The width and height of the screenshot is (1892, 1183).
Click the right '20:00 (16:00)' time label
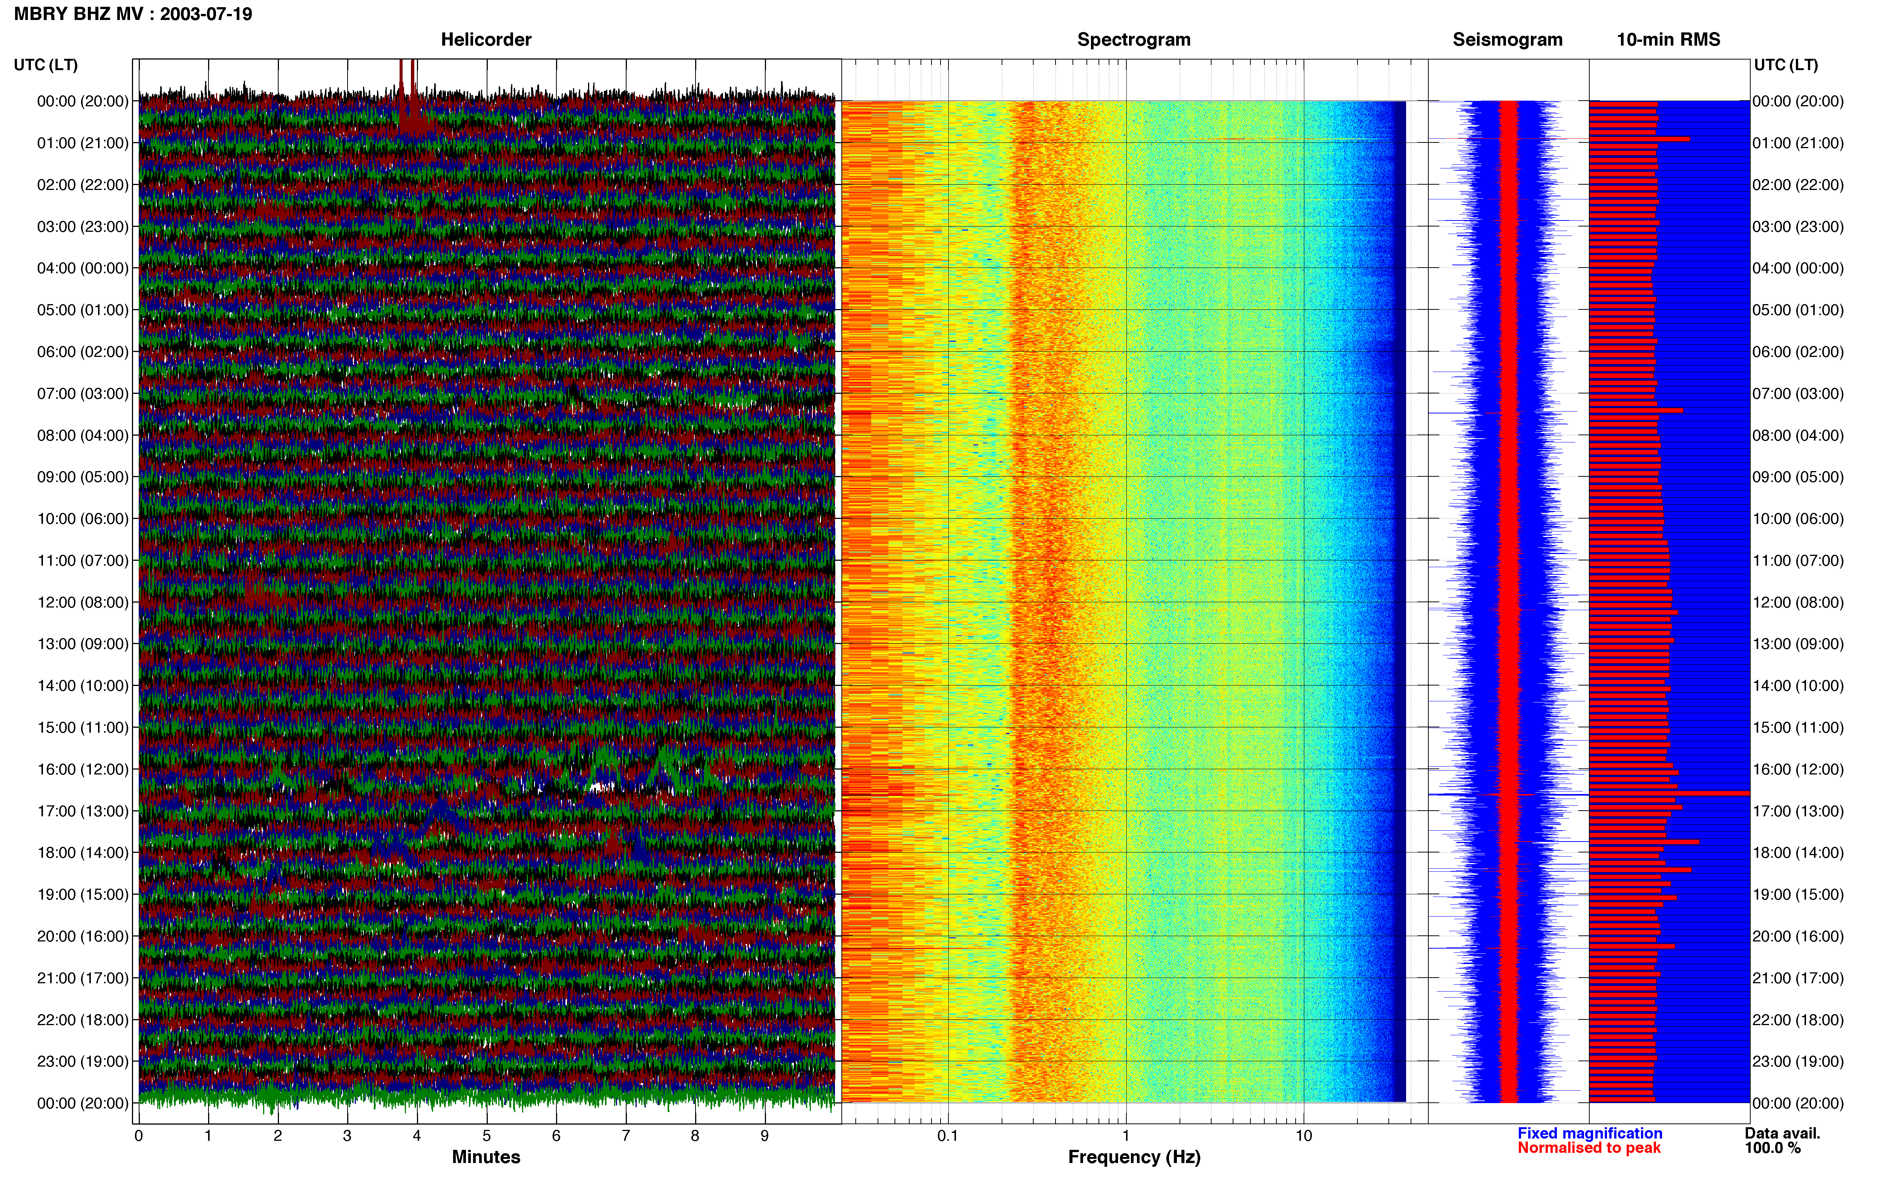point(1798,937)
